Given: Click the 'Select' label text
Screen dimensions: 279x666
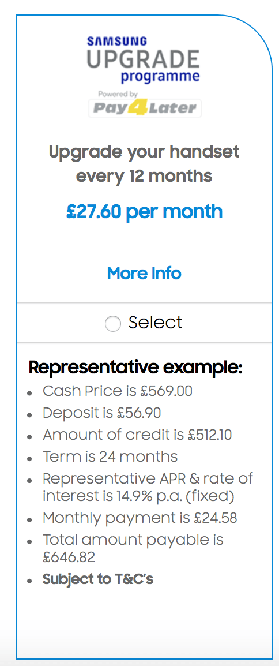Looking at the screenshot, I should pyautogui.click(x=155, y=323).
